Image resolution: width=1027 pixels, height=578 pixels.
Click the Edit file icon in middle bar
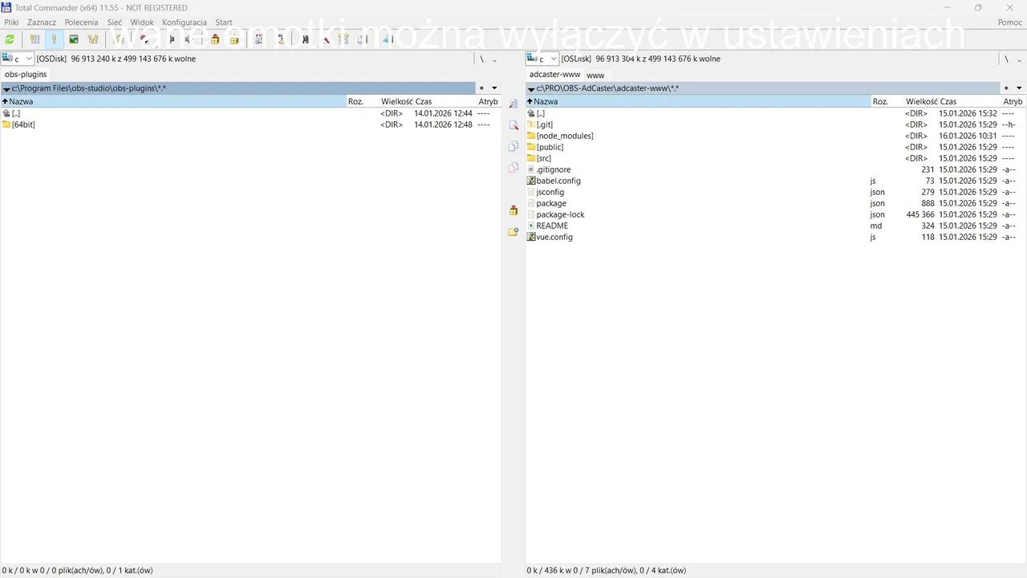click(513, 125)
